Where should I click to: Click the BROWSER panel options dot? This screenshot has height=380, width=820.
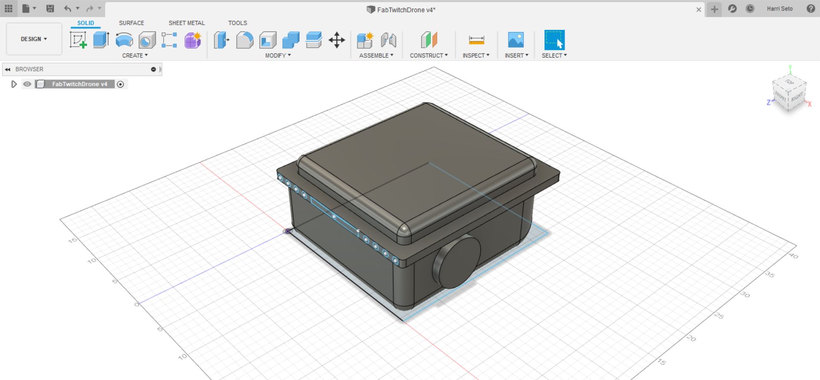click(x=153, y=69)
